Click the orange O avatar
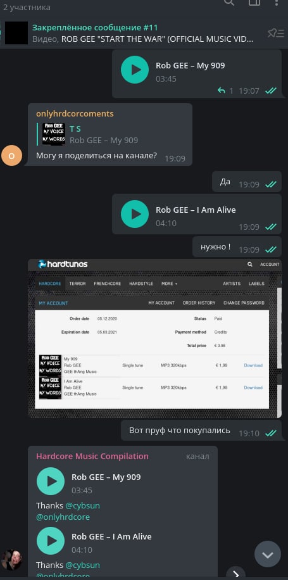288x580 pixels. 11,155
